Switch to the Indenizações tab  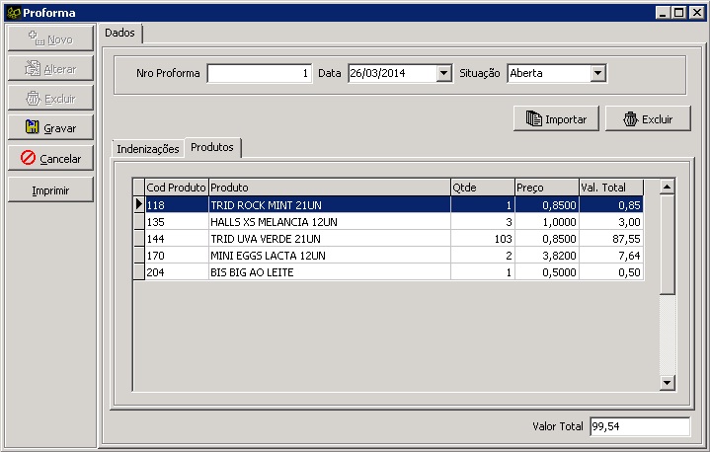[x=148, y=149]
